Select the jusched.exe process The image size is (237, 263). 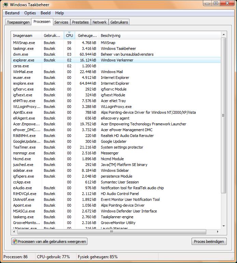[116, 165]
